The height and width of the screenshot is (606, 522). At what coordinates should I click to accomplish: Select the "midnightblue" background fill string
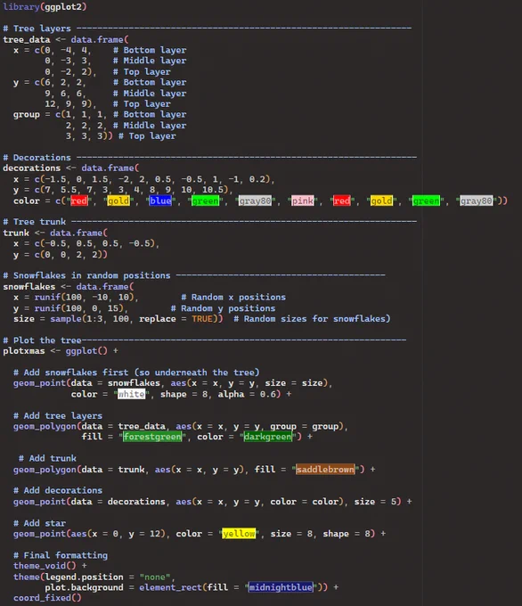click(x=281, y=587)
